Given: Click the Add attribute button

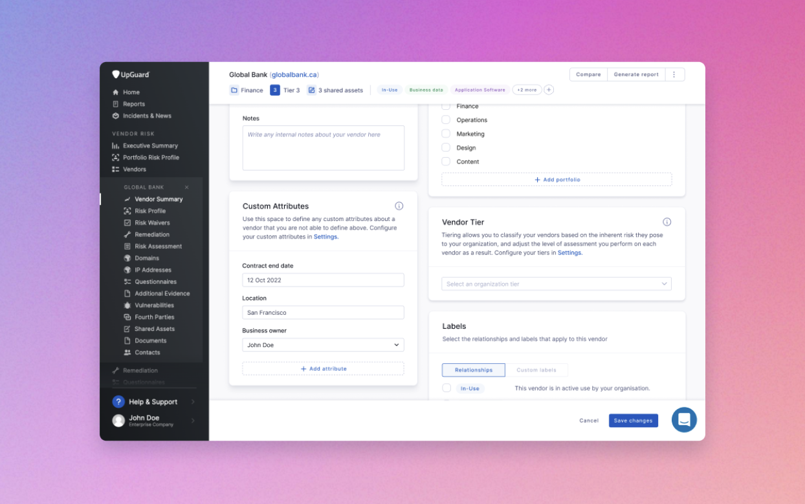Looking at the screenshot, I should point(323,368).
